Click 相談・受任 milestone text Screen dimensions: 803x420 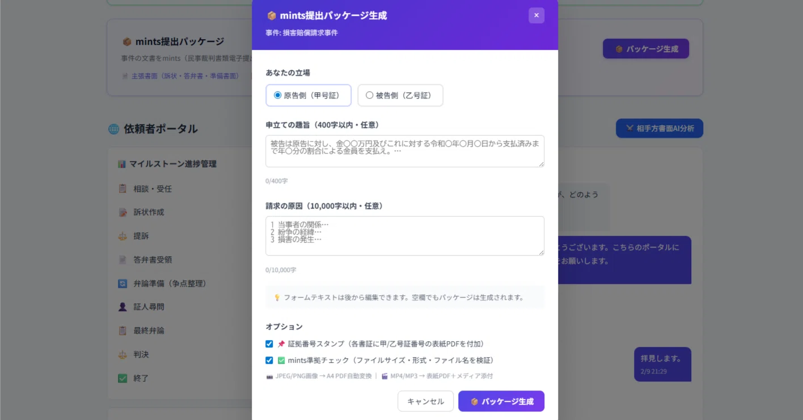pos(153,189)
